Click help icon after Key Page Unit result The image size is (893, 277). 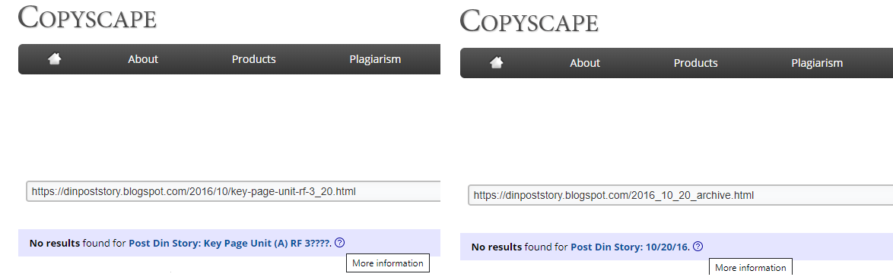tap(339, 243)
